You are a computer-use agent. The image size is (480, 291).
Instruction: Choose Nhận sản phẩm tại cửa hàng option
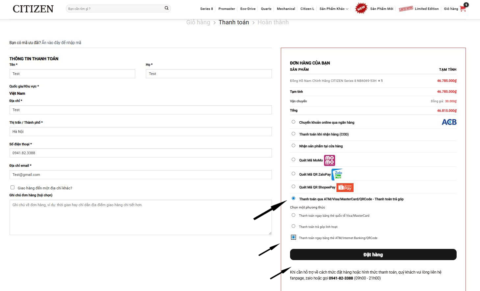point(293,146)
